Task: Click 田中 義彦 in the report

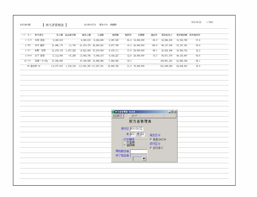Action: [x=40, y=45]
